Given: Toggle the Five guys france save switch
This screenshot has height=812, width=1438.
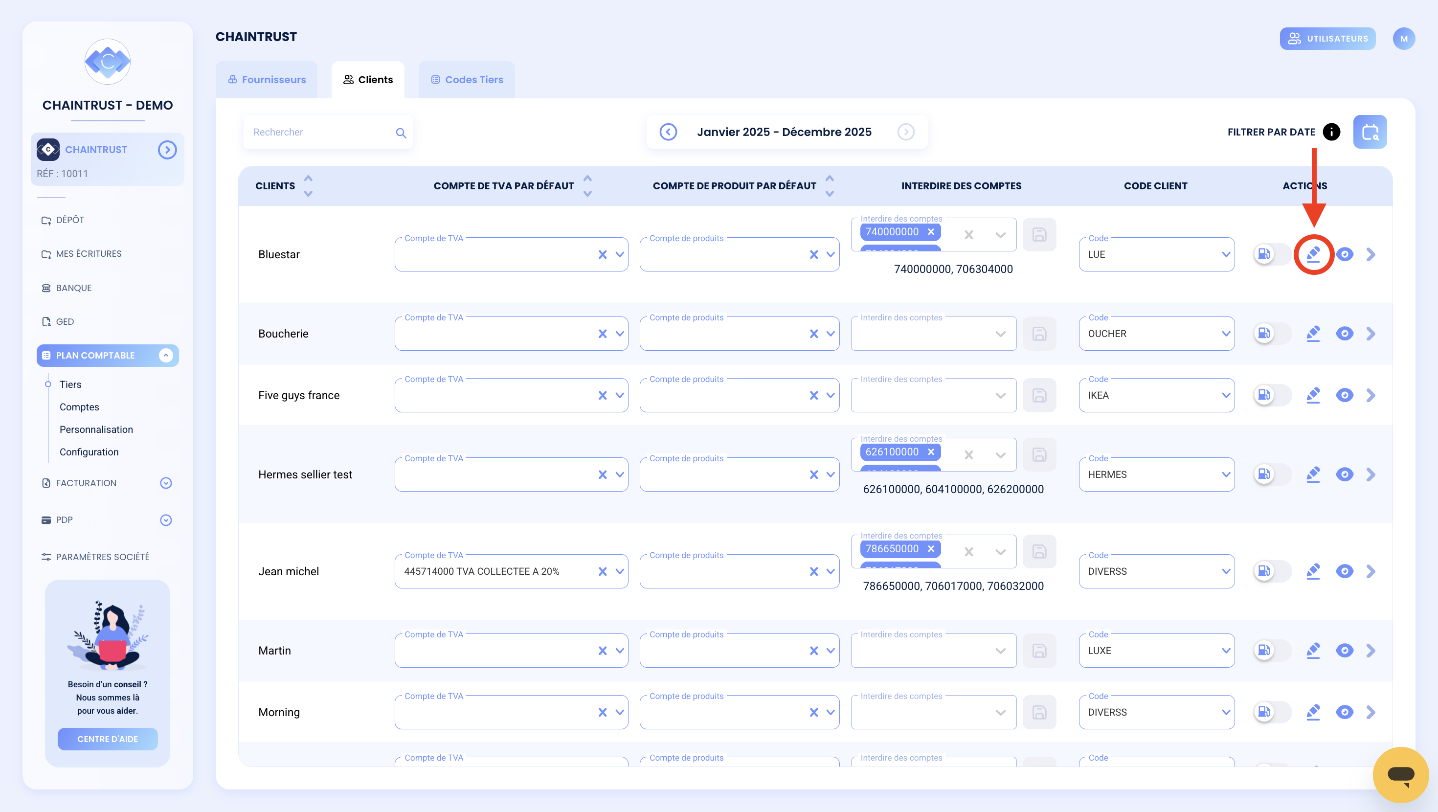Looking at the screenshot, I should [x=1272, y=395].
